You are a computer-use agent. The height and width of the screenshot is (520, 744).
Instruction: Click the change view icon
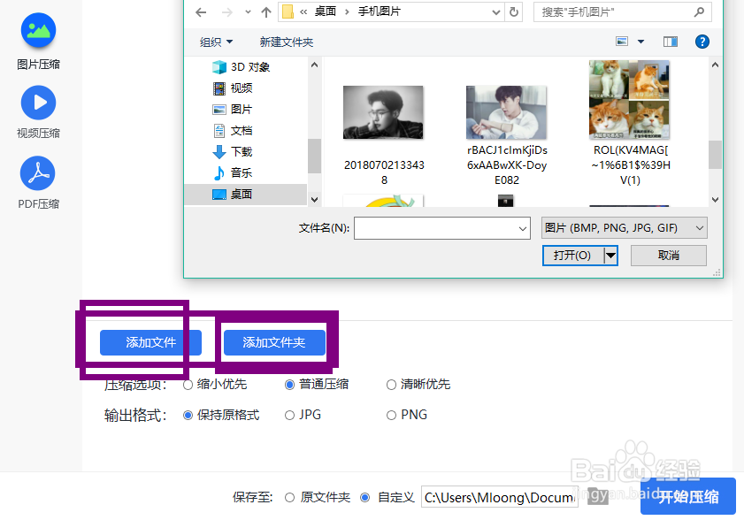pyautogui.click(x=622, y=42)
